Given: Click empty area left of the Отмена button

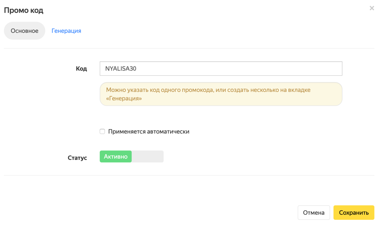Looking at the screenshot, I should tap(213, 213).
